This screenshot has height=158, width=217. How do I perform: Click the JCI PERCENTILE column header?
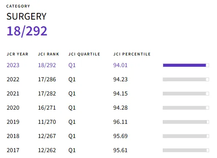[132, 54]
